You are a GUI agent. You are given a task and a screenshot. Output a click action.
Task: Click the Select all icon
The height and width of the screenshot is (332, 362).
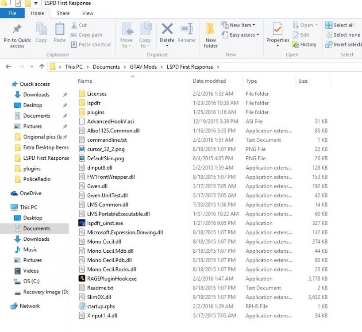point(329,25)
